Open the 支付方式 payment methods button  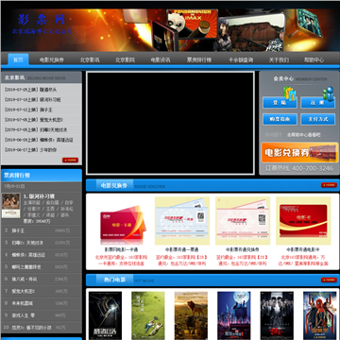(x=317, y=119)
